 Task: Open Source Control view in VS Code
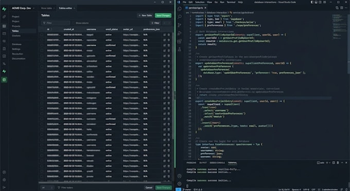pos(180,25)
